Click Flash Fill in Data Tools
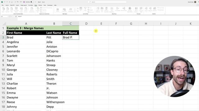Image resolution: width=199 pixels, height=111 pixels. tap(102, 10)
